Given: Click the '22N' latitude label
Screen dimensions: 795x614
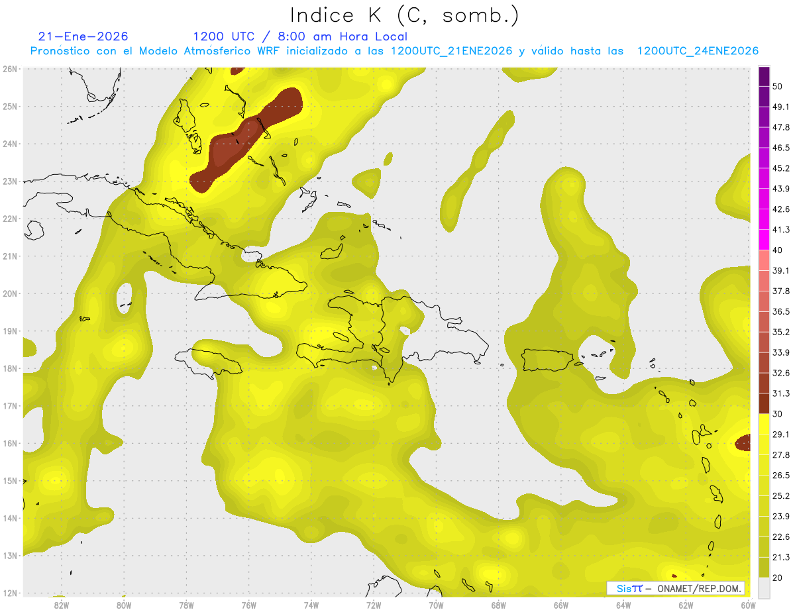Looking at the screenshot, I should pyautogui.click(x=10, y=219).
